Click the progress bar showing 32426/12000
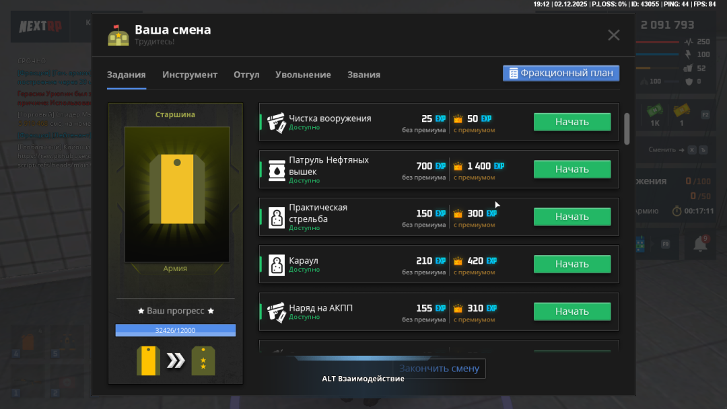Viewport: 727px width, 409px height. (175, 330)
